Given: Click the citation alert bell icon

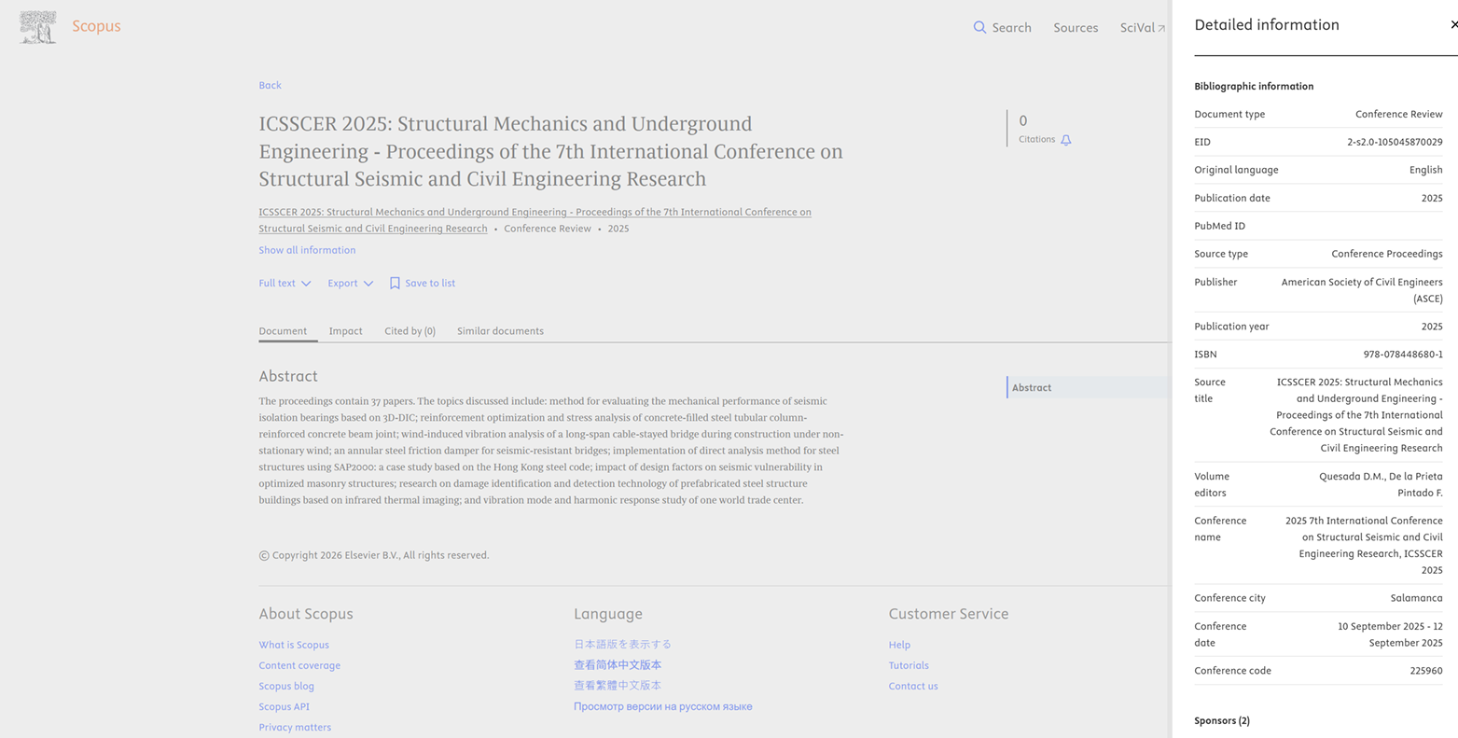Looking at the screenshot, I should point(1066,140).
